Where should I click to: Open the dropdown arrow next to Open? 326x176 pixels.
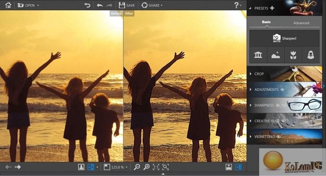coord(38,5)
